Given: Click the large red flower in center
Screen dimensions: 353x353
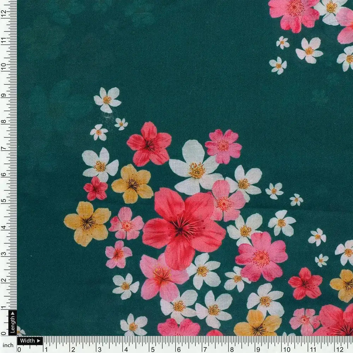Looking at the screenshot, I should (x=184, y=226).
